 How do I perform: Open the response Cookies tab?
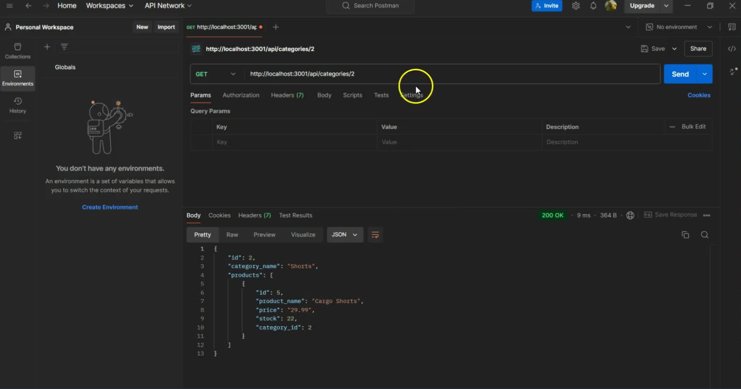219,215
